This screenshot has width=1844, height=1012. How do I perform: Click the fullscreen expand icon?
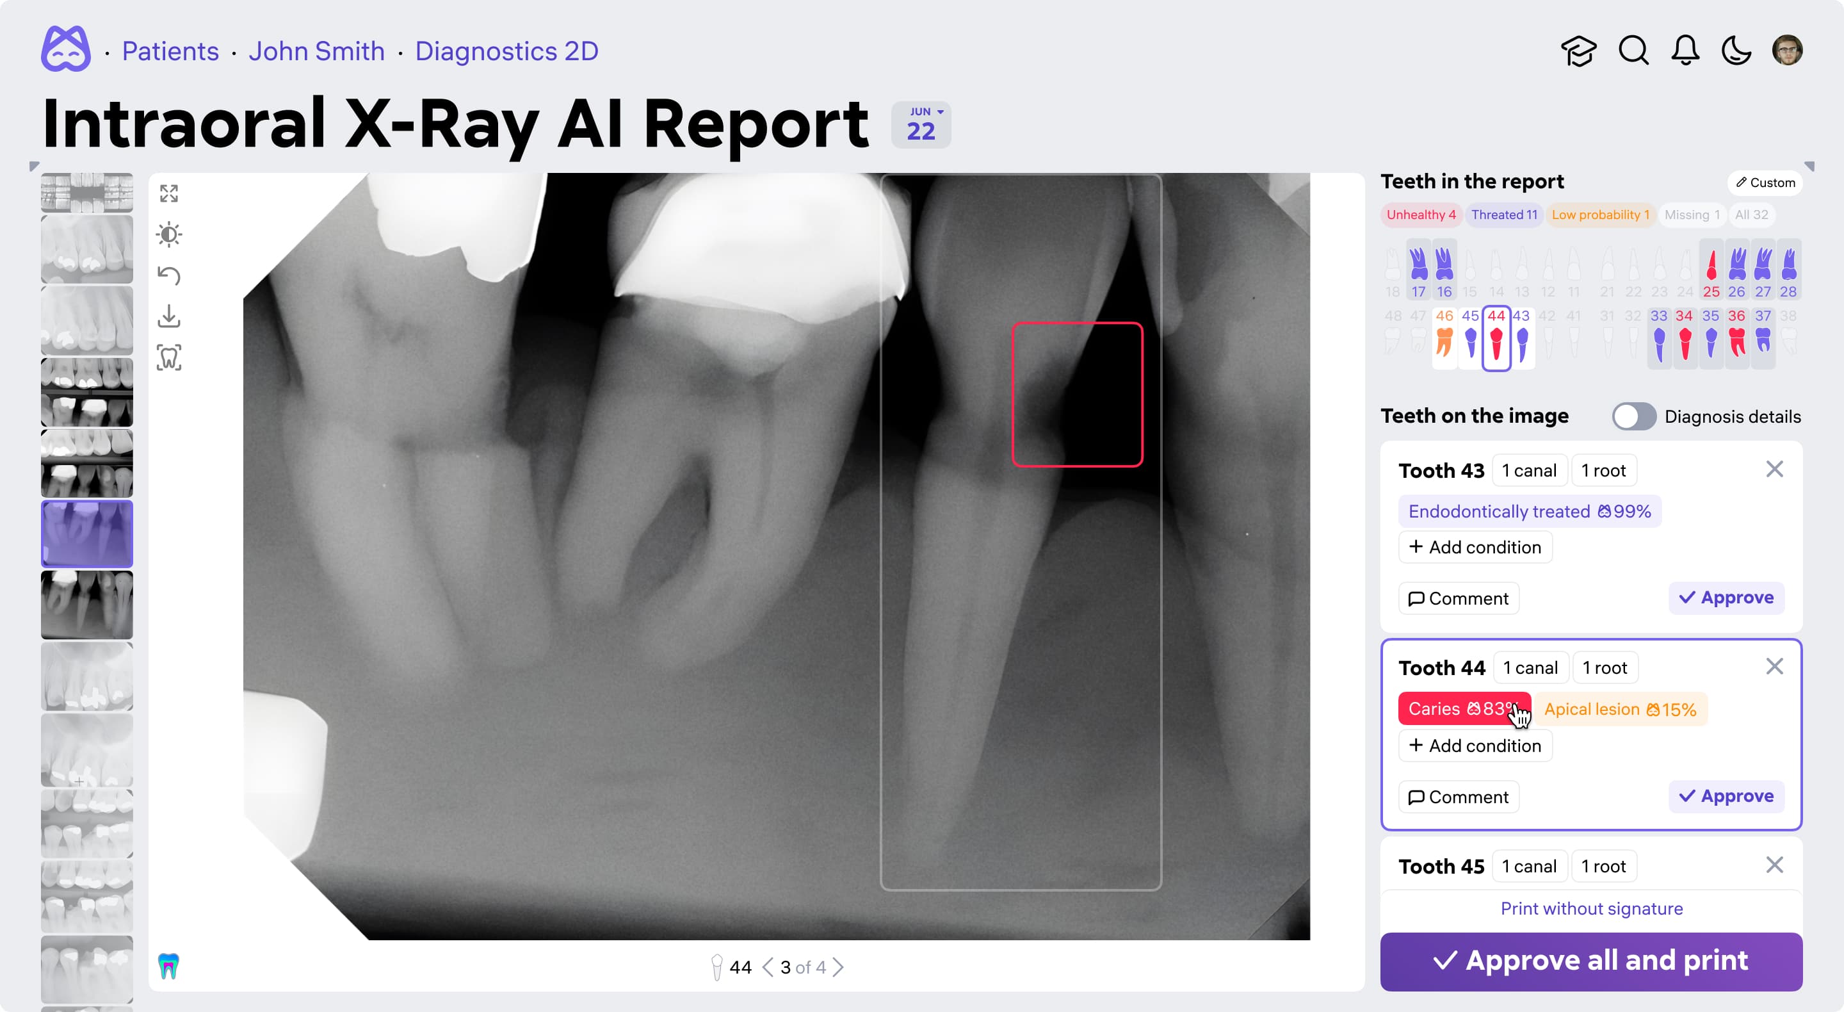169,193
